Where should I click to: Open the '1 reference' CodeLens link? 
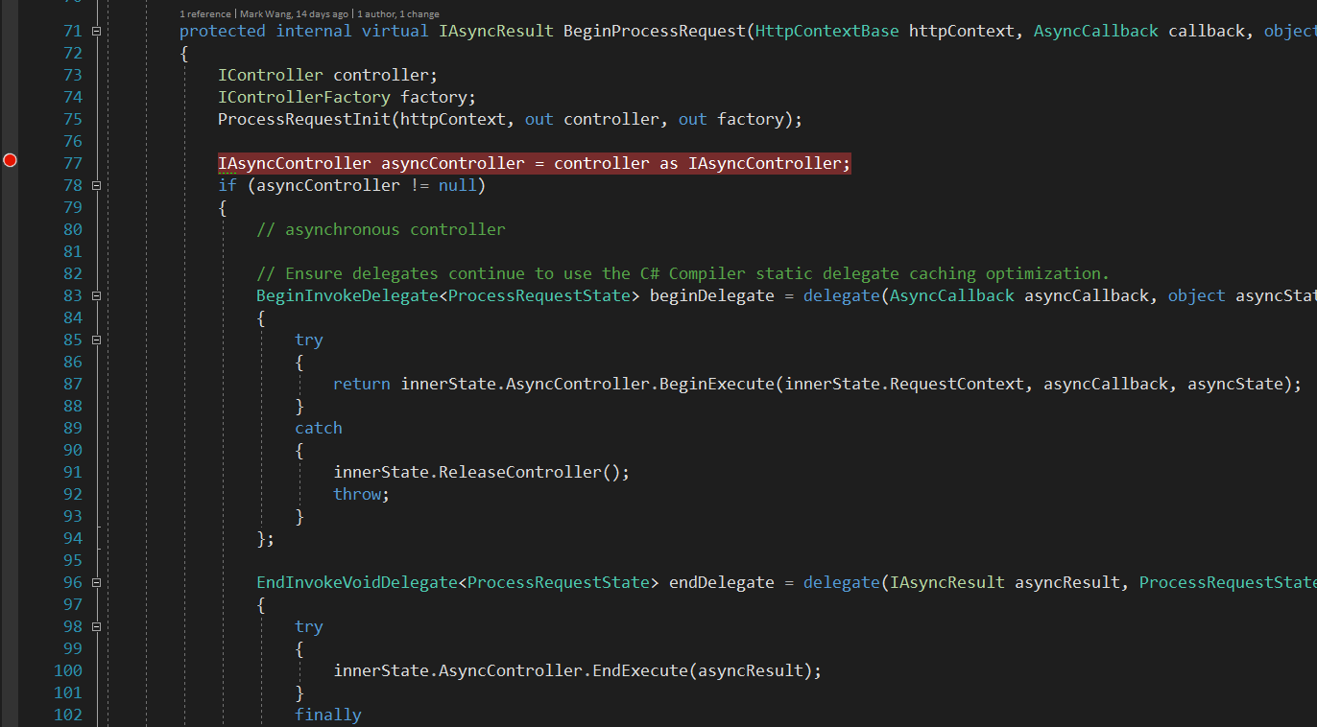click(204, 14)
